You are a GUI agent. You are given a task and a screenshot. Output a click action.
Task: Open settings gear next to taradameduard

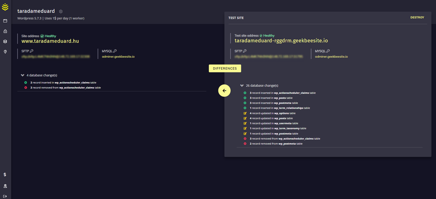(61, 11)
